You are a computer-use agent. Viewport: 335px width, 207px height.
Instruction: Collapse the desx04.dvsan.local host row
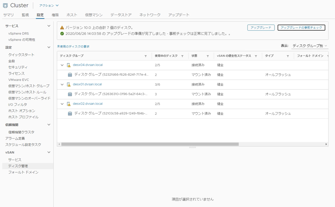pos(62,65)
